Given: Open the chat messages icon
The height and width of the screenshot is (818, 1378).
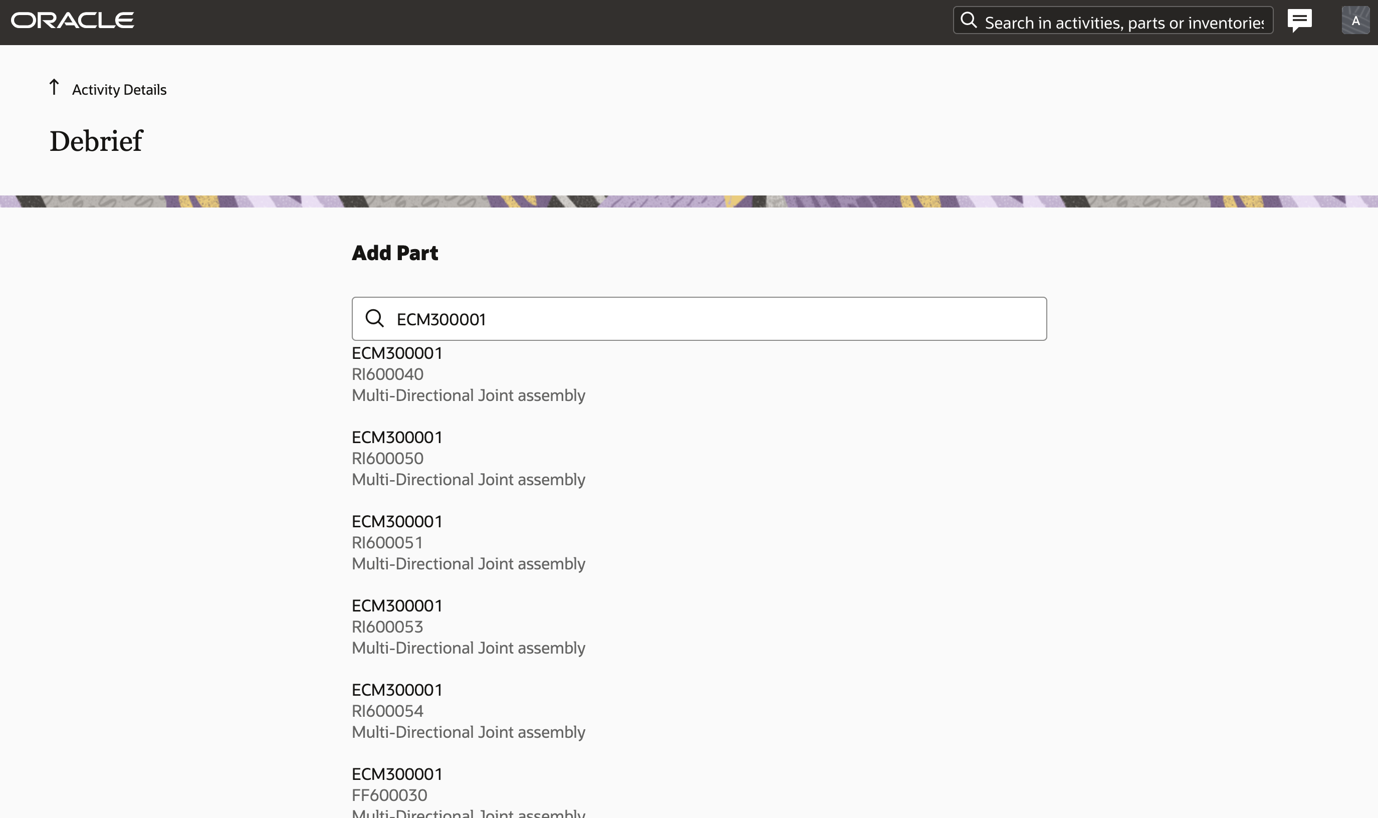Looking at the screenshot, I should (x=1299, y=21).
